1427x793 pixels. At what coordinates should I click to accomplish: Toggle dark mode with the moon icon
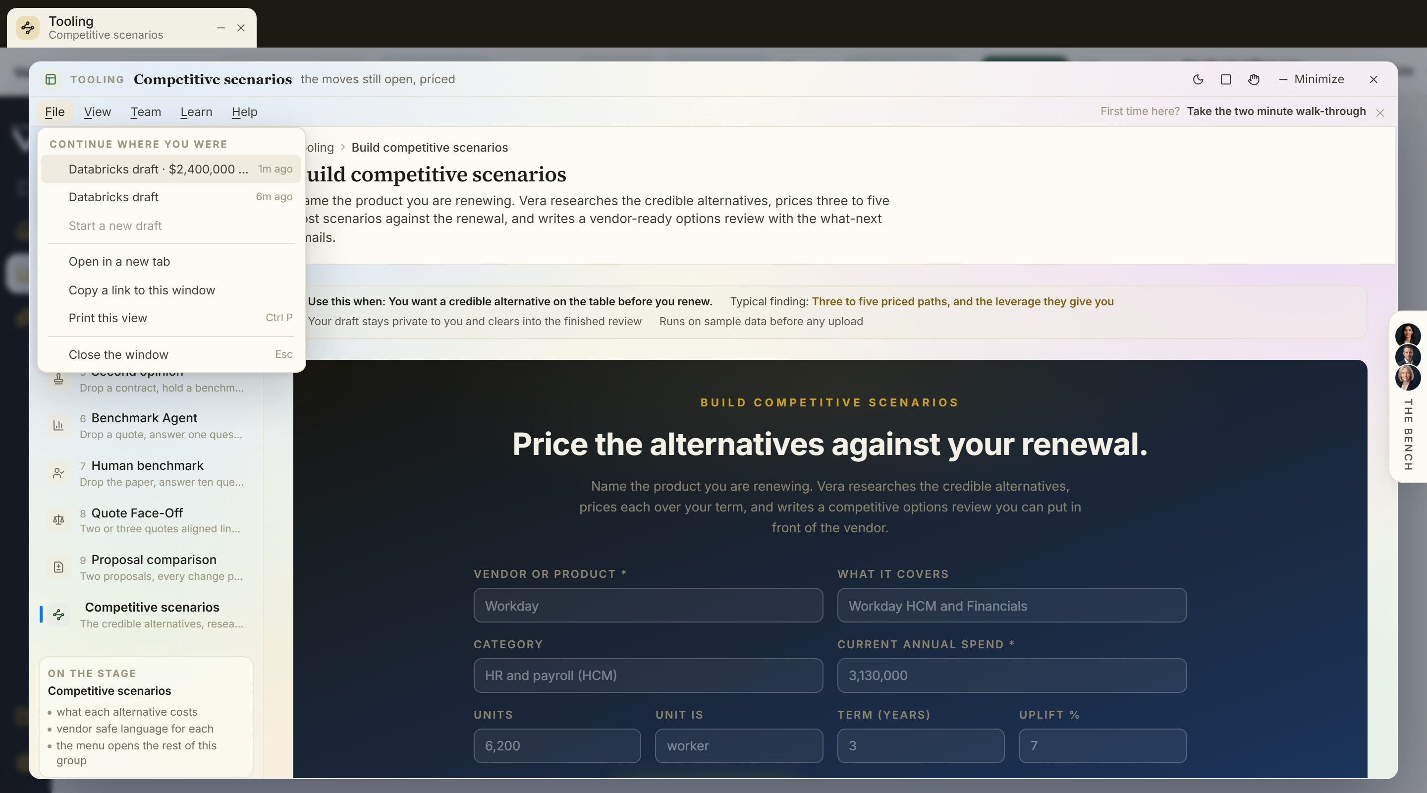(x=1198, y=79)
